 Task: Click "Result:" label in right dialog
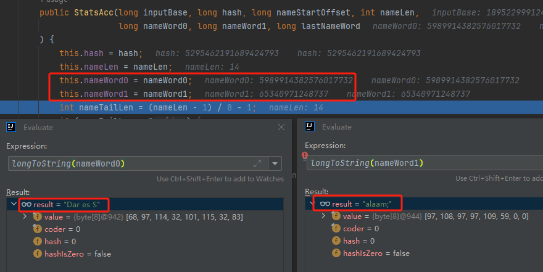pos(317,192)
